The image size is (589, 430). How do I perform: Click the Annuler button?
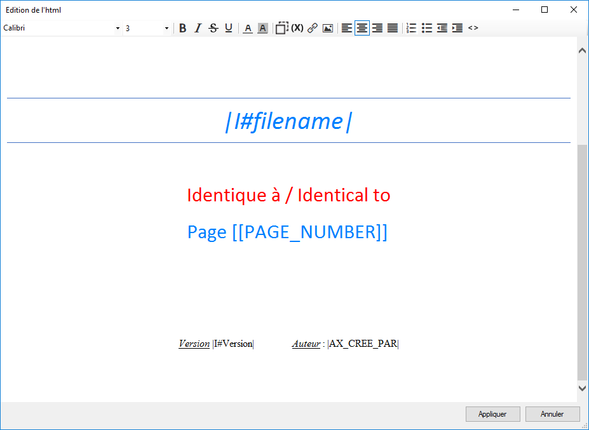point(552,414)
